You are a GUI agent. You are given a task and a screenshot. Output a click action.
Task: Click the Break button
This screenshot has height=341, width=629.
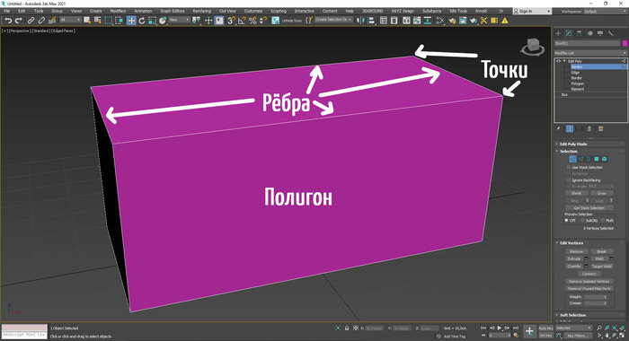point(601,251)
